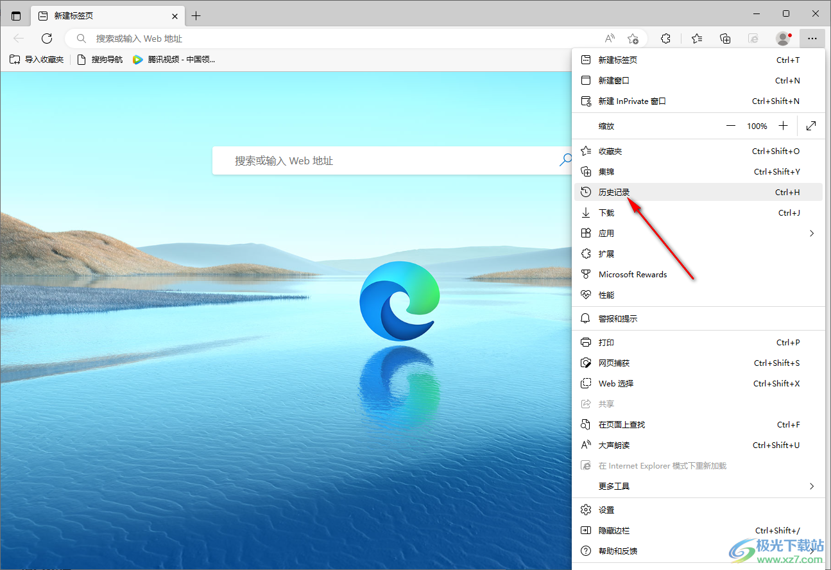The height and width of the screenshot is (570, 831).
Task: Open a new tab with plus button
Action: tap(196, 16)
